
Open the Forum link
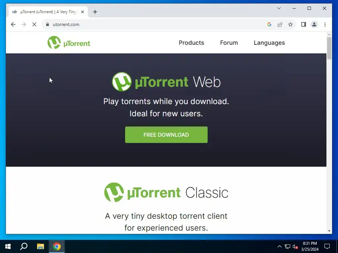point(229,43)
